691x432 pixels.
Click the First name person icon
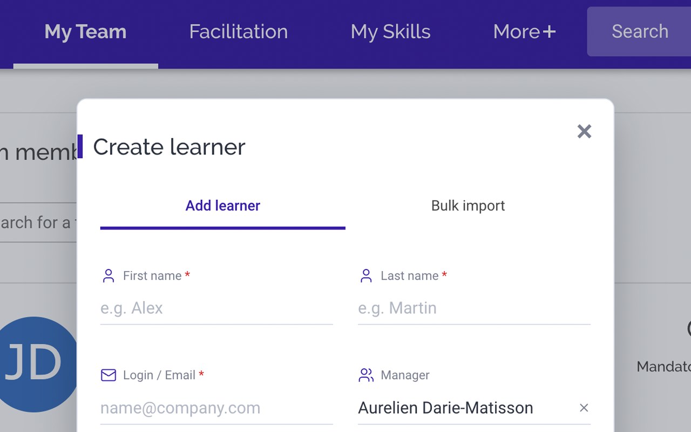(x=109, y=276)
